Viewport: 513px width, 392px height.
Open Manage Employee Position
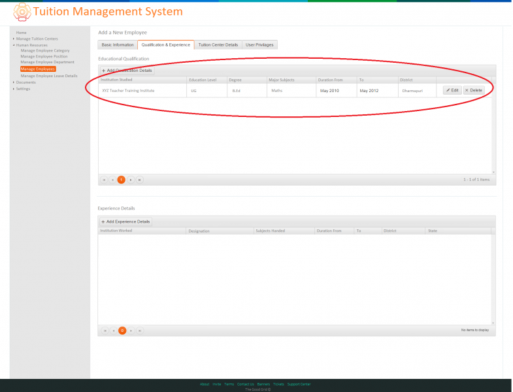tap(44, 56)
